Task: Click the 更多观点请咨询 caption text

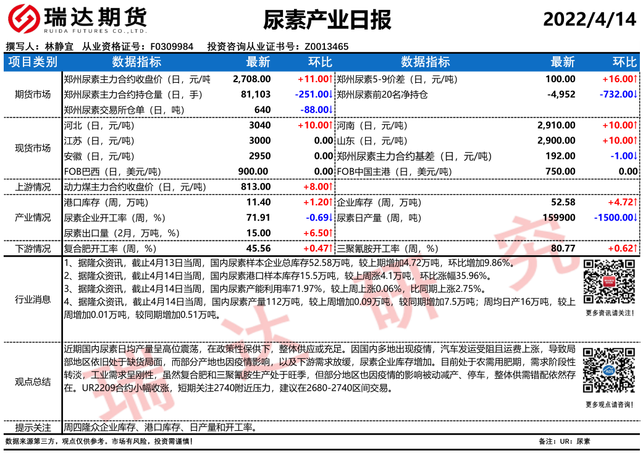Action: pos(608,405)
